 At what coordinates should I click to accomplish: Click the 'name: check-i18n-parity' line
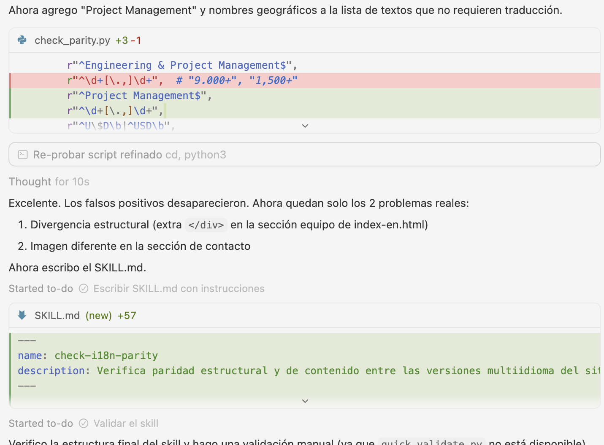pos(88,356)
